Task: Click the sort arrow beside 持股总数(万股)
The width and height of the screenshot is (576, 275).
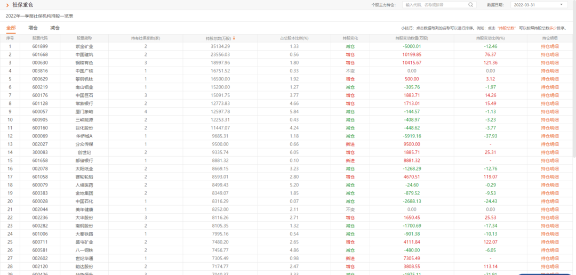Action: [234, 38]
